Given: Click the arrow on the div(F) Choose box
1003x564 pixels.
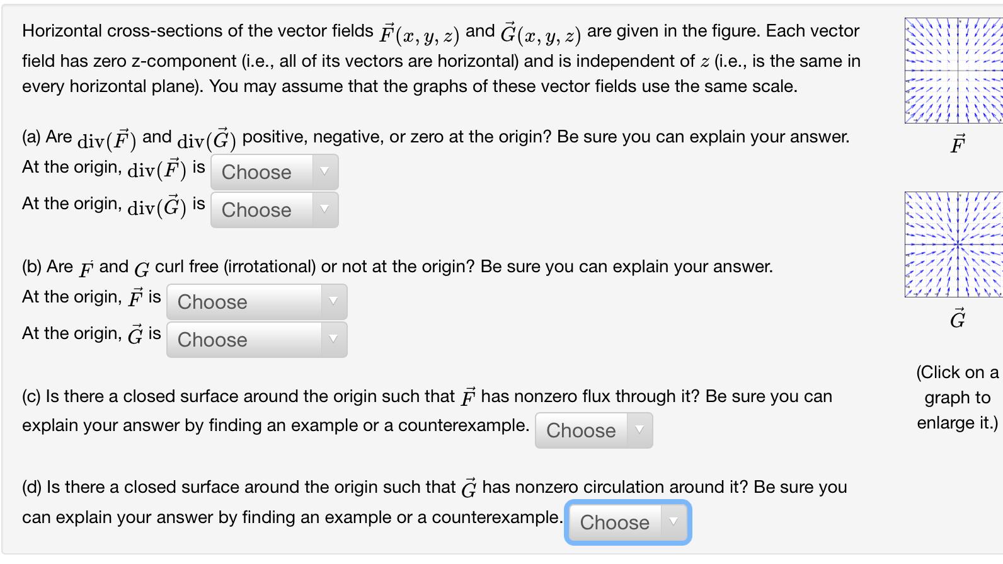Looking at the screenshot, I should [323, 172].
